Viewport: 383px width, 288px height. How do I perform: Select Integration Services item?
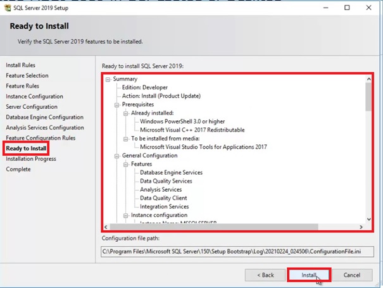click(x=165, y=206)
